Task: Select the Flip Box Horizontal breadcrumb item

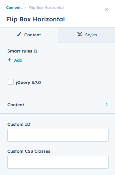Action: 46,8
